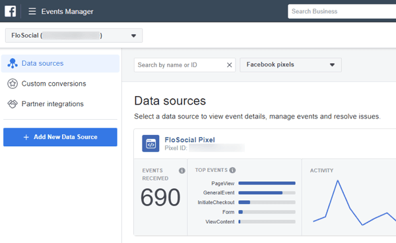396x243 pixels.
Task: Select Data sources in the sidebar
Action: tap(60, 63)
